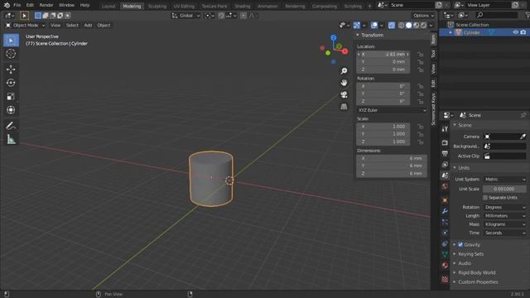Open the Mass Kilograms dropdown
Screen dimensions: 530x298
click(x=504, y=224)
